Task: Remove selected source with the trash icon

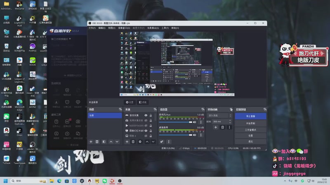Action: point(133,142)
